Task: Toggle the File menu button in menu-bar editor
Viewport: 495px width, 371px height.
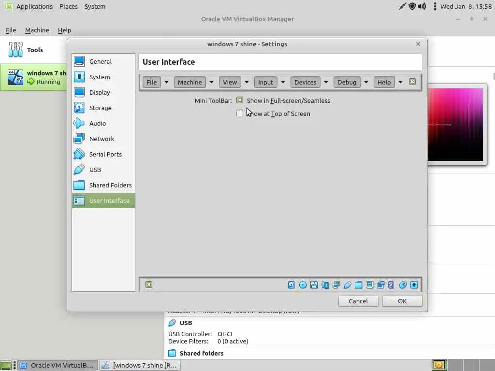Action: (x=151, y=82)
